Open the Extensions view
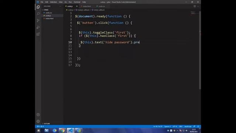Screen dimensions: 236x133 click(38, 34)
